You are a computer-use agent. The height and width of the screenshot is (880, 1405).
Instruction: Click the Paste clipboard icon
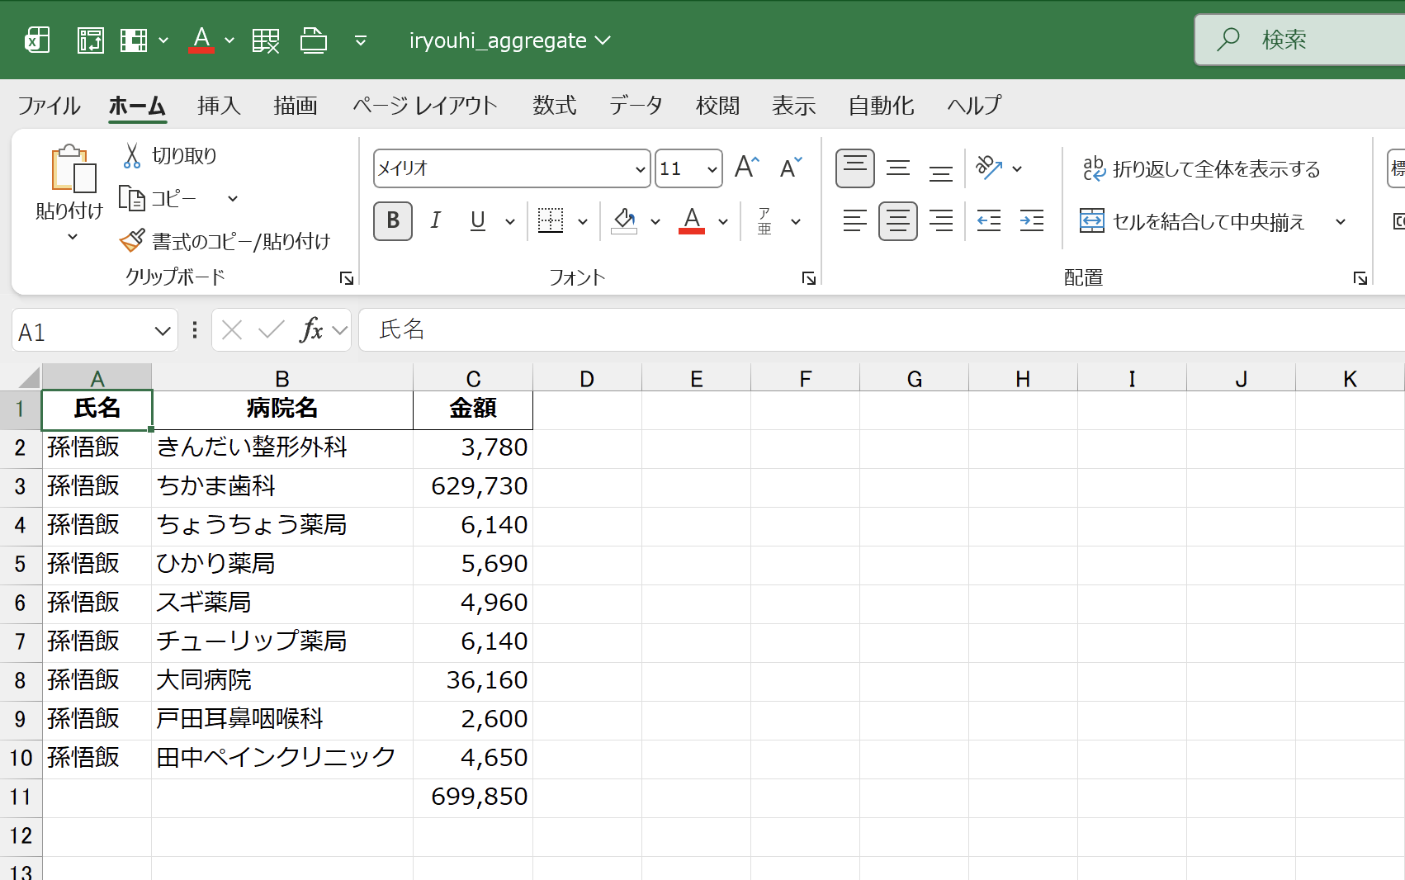pyautogui.click(x=71, y=169)
